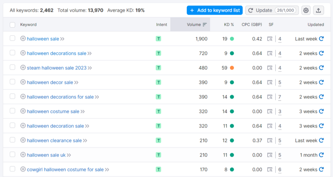Add 'steam halloween sale 2023' via plus icon

click(23, 67)
